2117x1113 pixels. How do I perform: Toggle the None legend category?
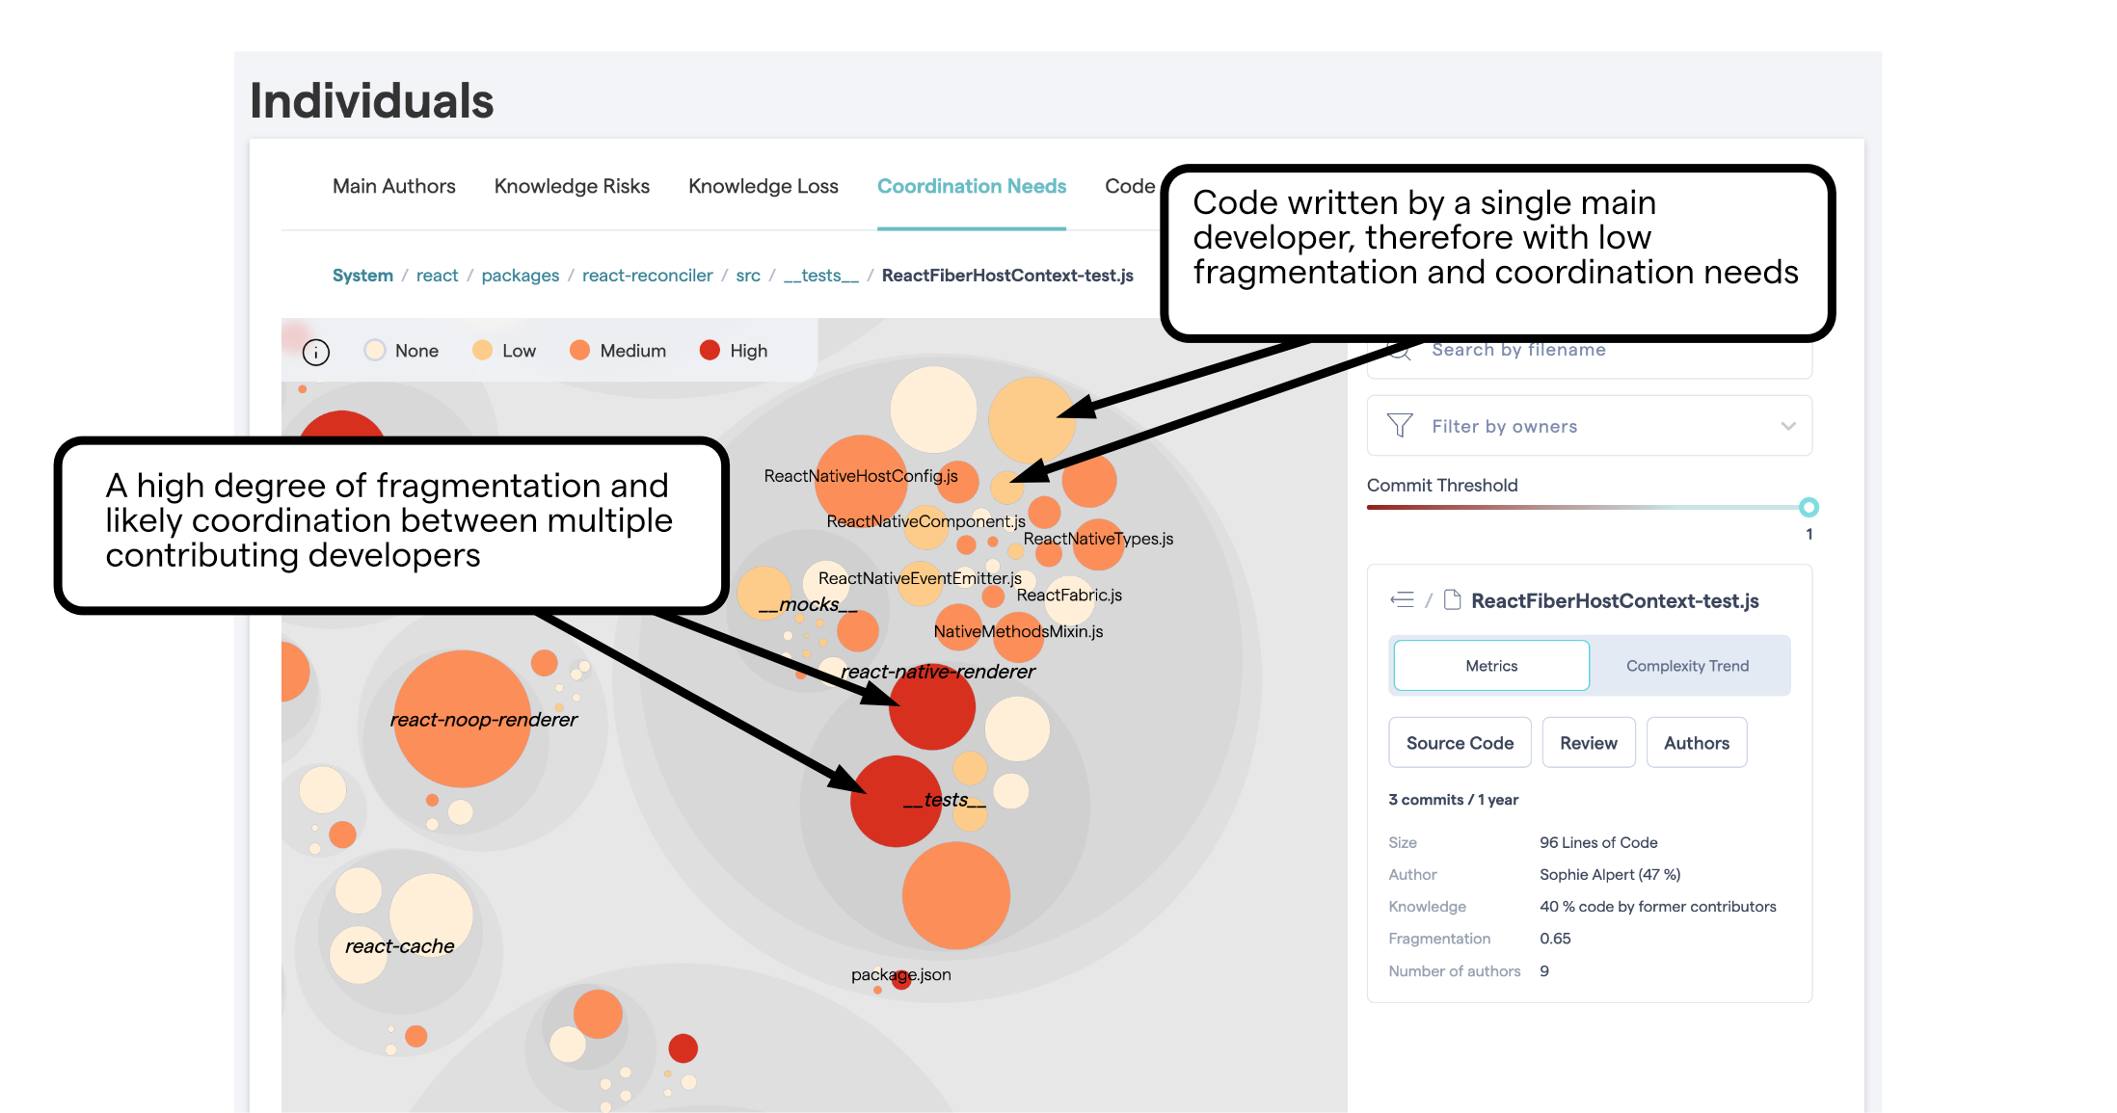click(375, 351)
